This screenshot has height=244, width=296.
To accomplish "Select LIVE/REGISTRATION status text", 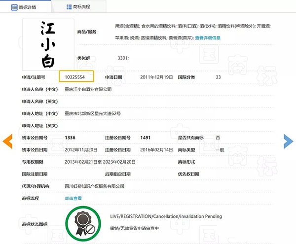I will [x=166, y=216].
